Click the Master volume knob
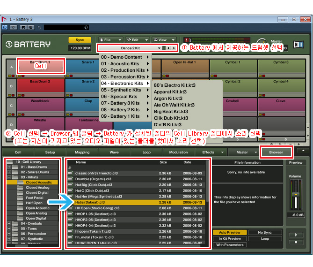 pos(262,42)
